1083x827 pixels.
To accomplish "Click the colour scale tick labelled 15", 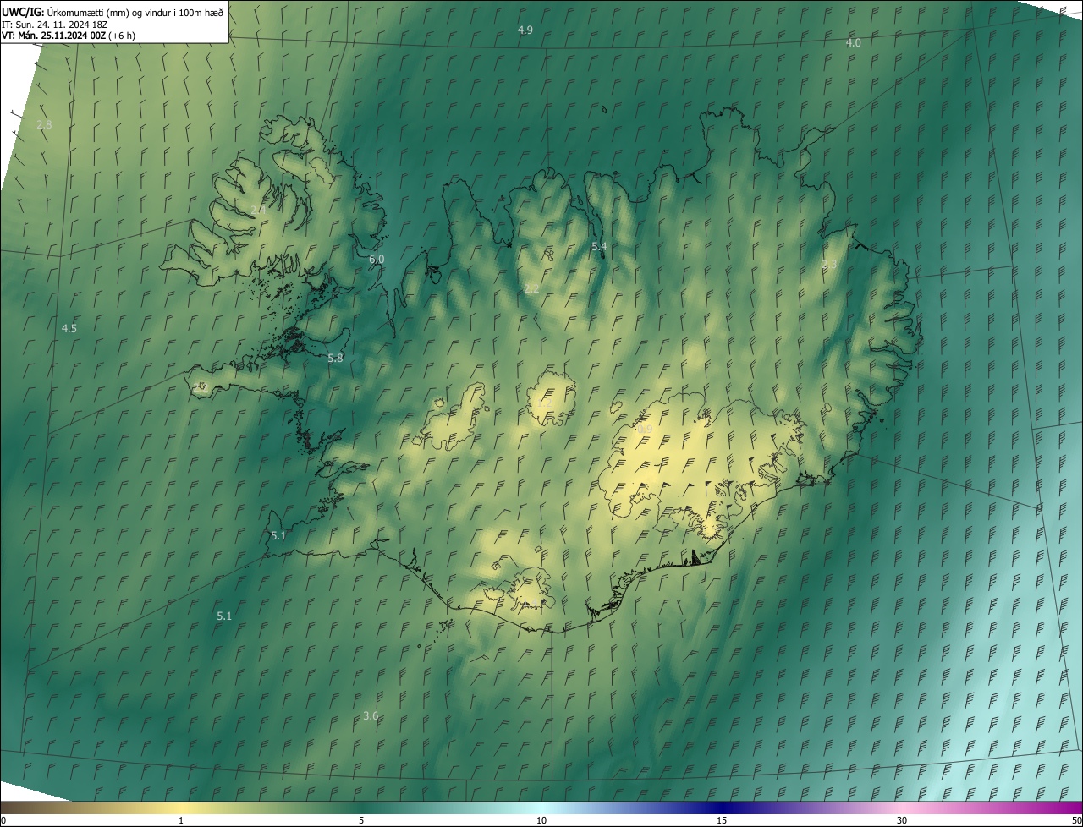I will coord(722,821).
